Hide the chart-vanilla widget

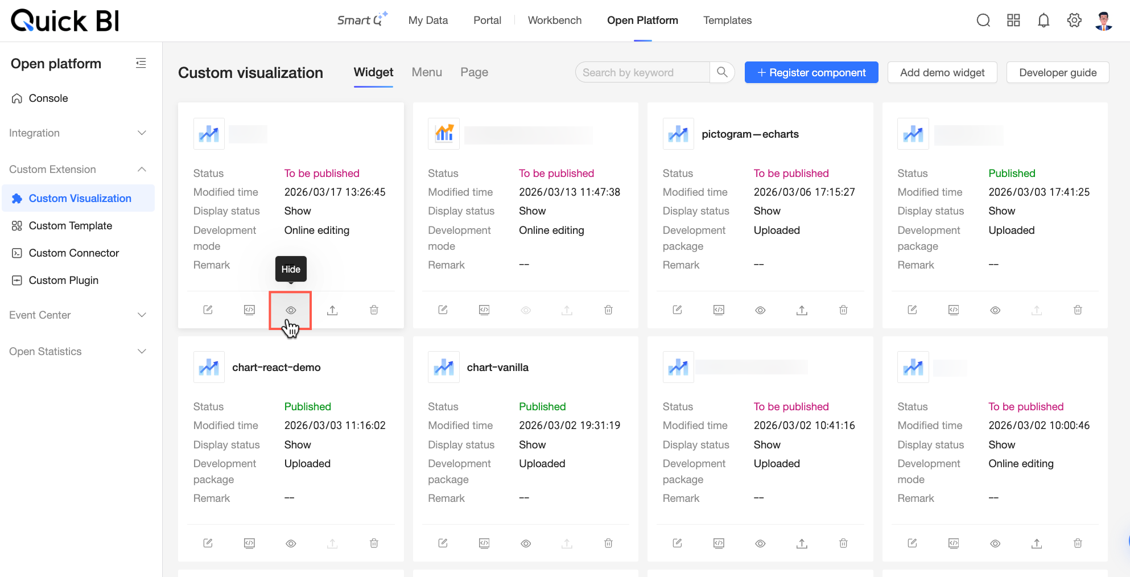pyautogui.click(x=526, y=543)
